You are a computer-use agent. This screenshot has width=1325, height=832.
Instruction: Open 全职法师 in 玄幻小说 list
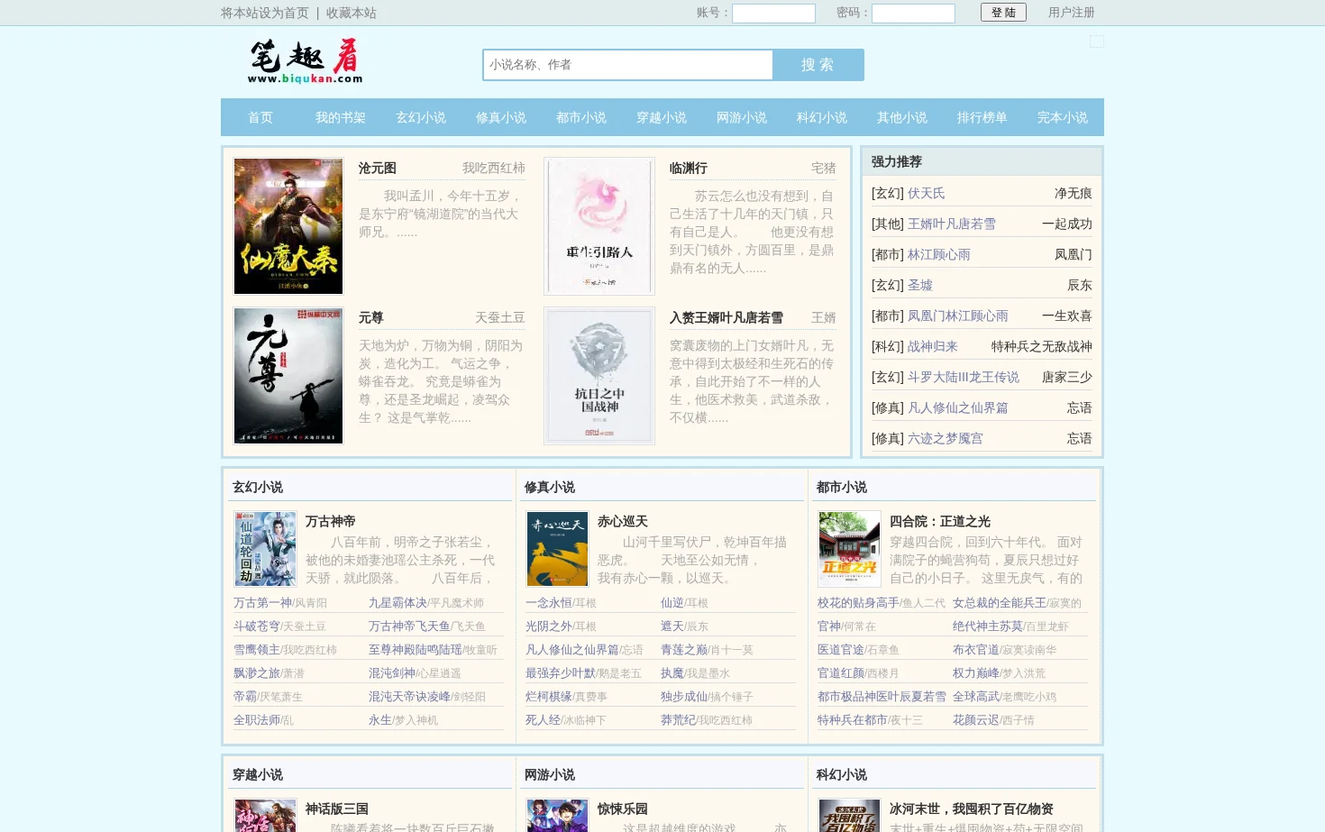pyautogui.click(x=257, y=719)
